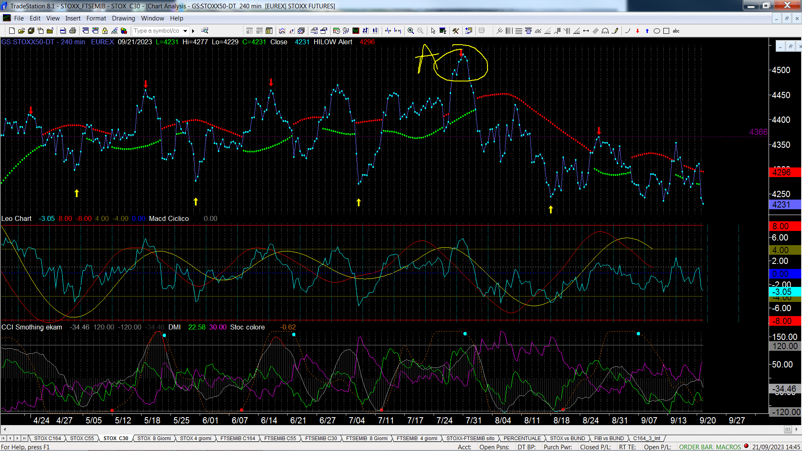This screenshot has width=802, height=451.
Task: Switch to the STOX C164 tab
Action: click(x=47, y=438)
